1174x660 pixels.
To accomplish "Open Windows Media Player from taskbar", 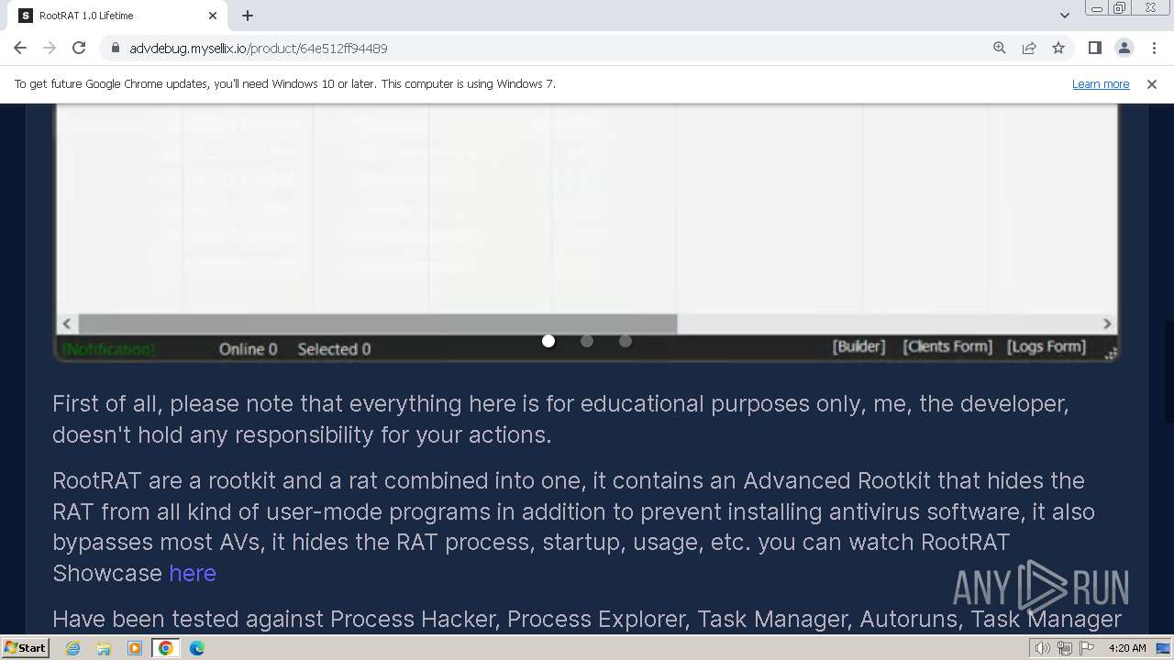I will point(135,648).
